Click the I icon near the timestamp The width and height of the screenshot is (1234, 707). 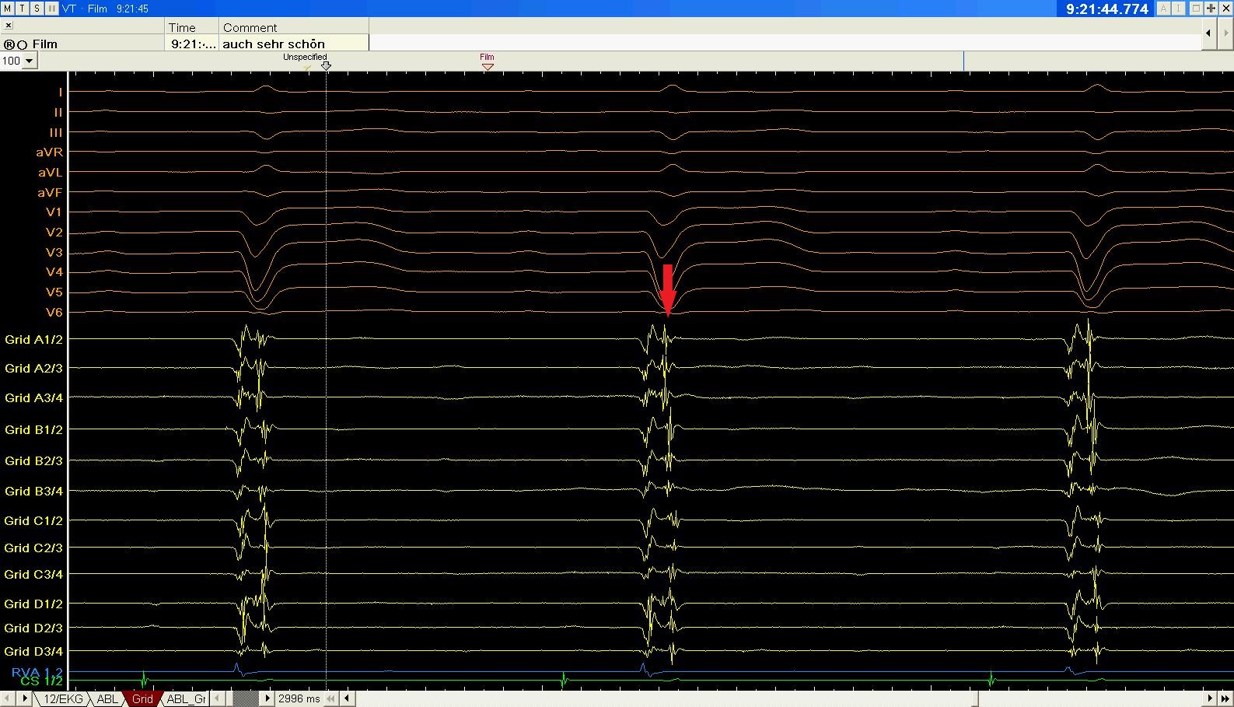coord(1178,9)
